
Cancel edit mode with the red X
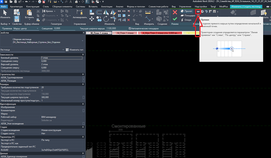175,12
